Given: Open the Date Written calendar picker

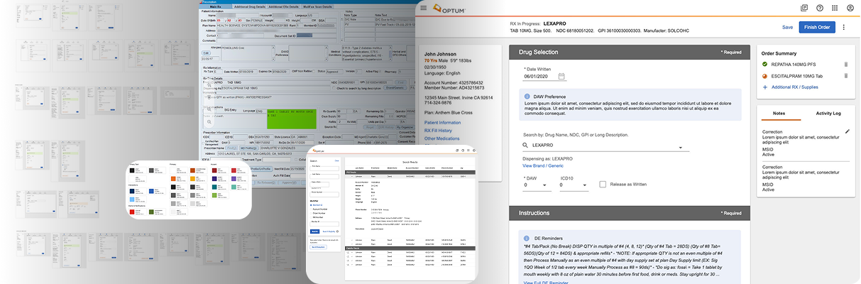Looking at the screenshot, I should tap(561, 76).
